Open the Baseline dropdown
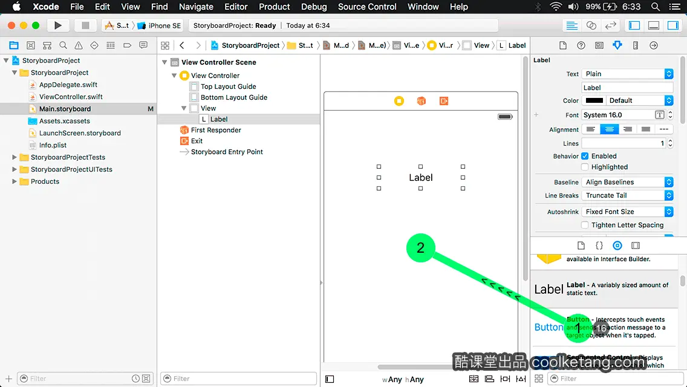The height and width of the screenshot is (387, 687). (627, 182)
